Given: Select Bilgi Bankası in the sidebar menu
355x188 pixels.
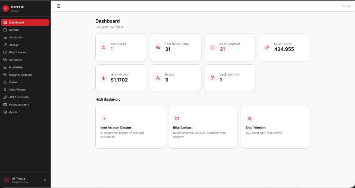Looking at the screenshot, I should [x=25, y=53].
